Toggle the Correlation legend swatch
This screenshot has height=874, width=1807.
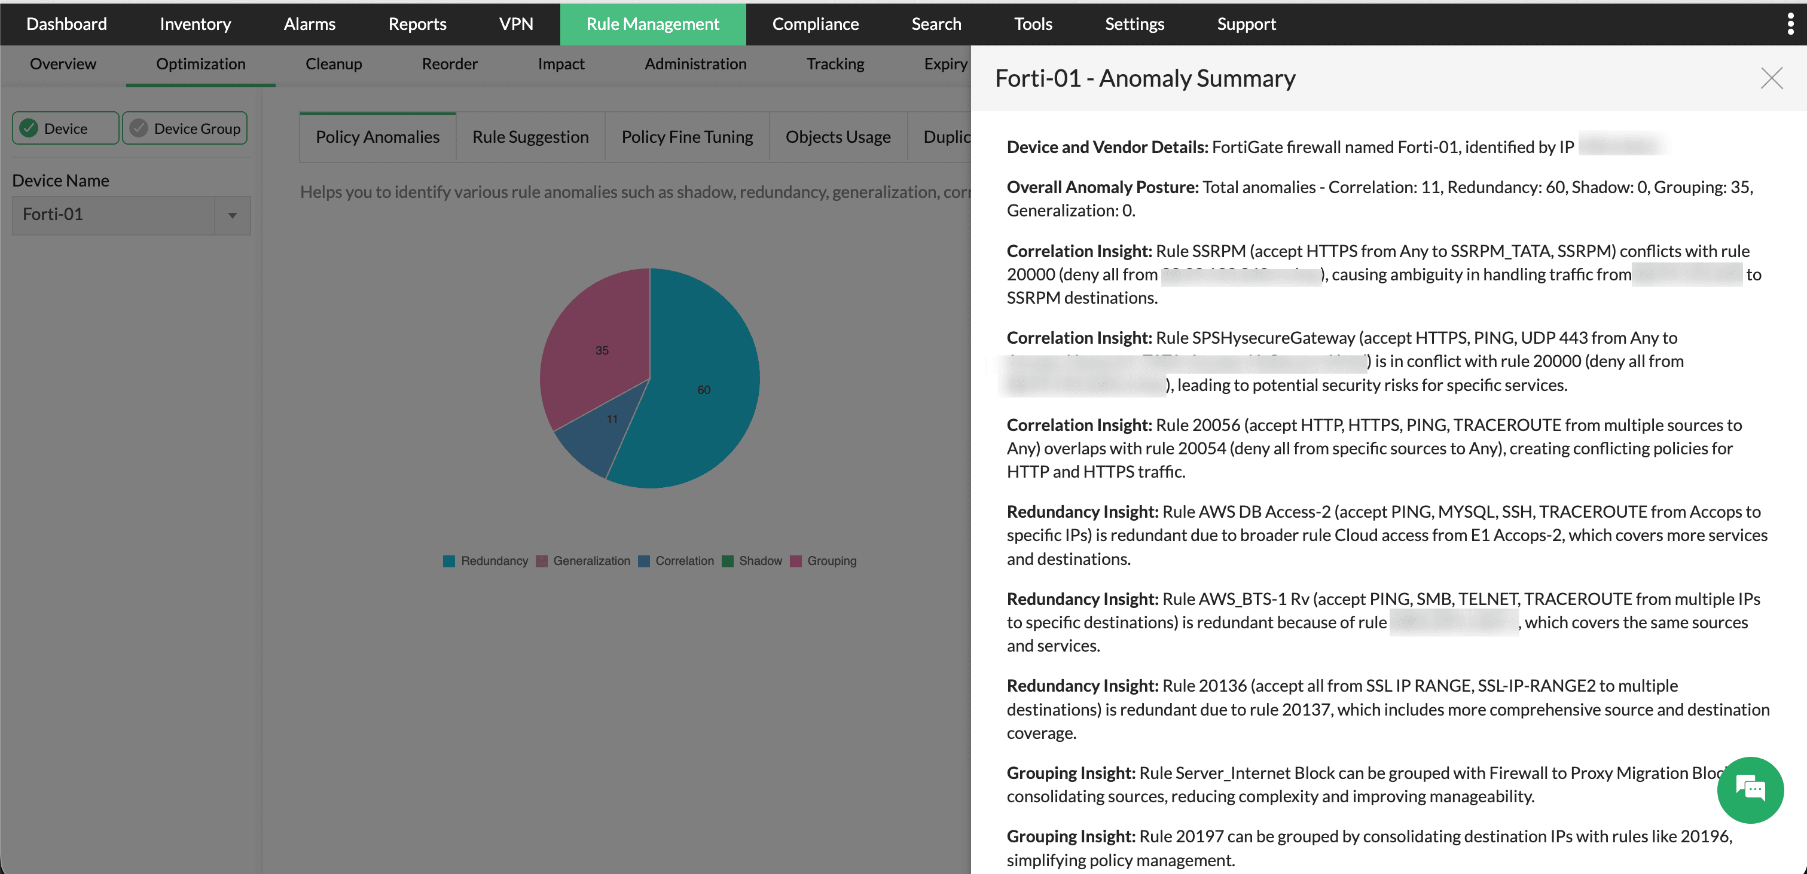(x=644, y=561)
